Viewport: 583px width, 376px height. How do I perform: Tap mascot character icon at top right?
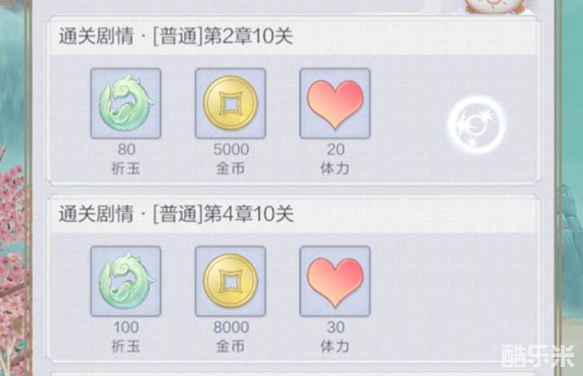point(495,6)
